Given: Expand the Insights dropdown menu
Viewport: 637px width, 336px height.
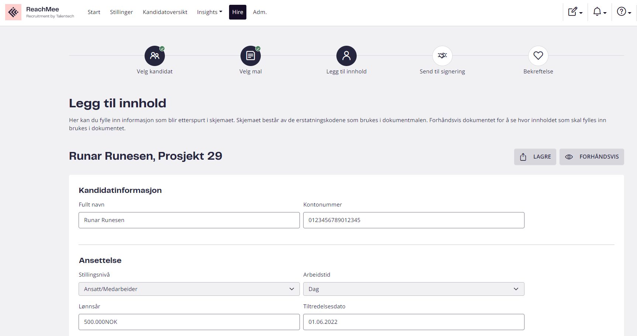Looking at the screenshot, I should tap(210, 12).
